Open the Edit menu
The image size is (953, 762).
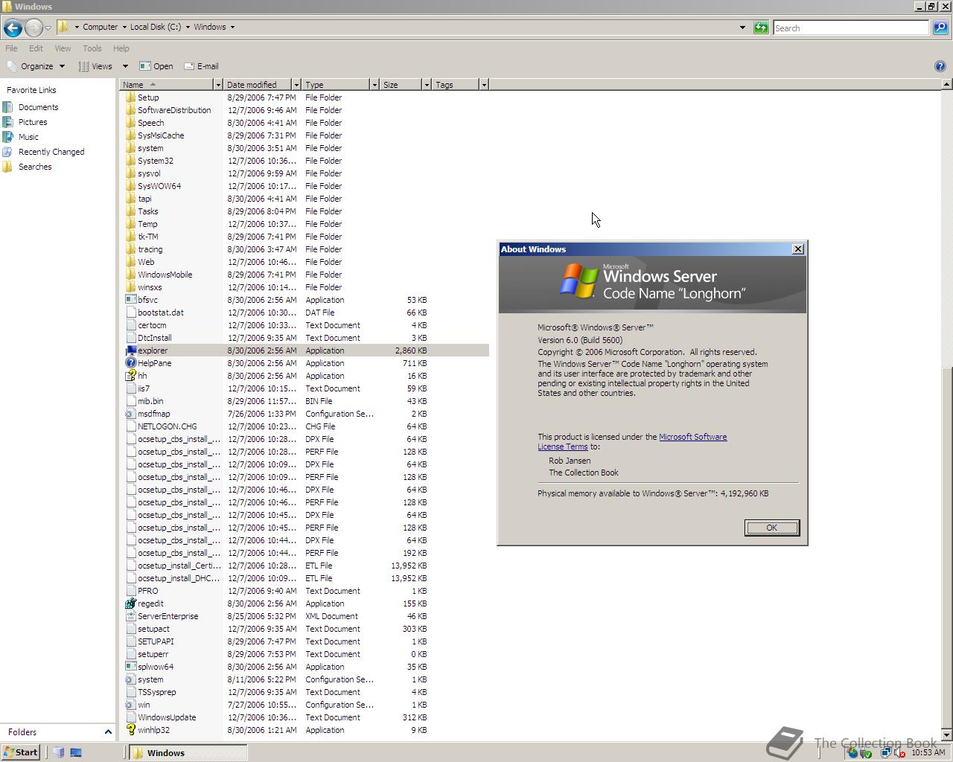tap(36, 48)
